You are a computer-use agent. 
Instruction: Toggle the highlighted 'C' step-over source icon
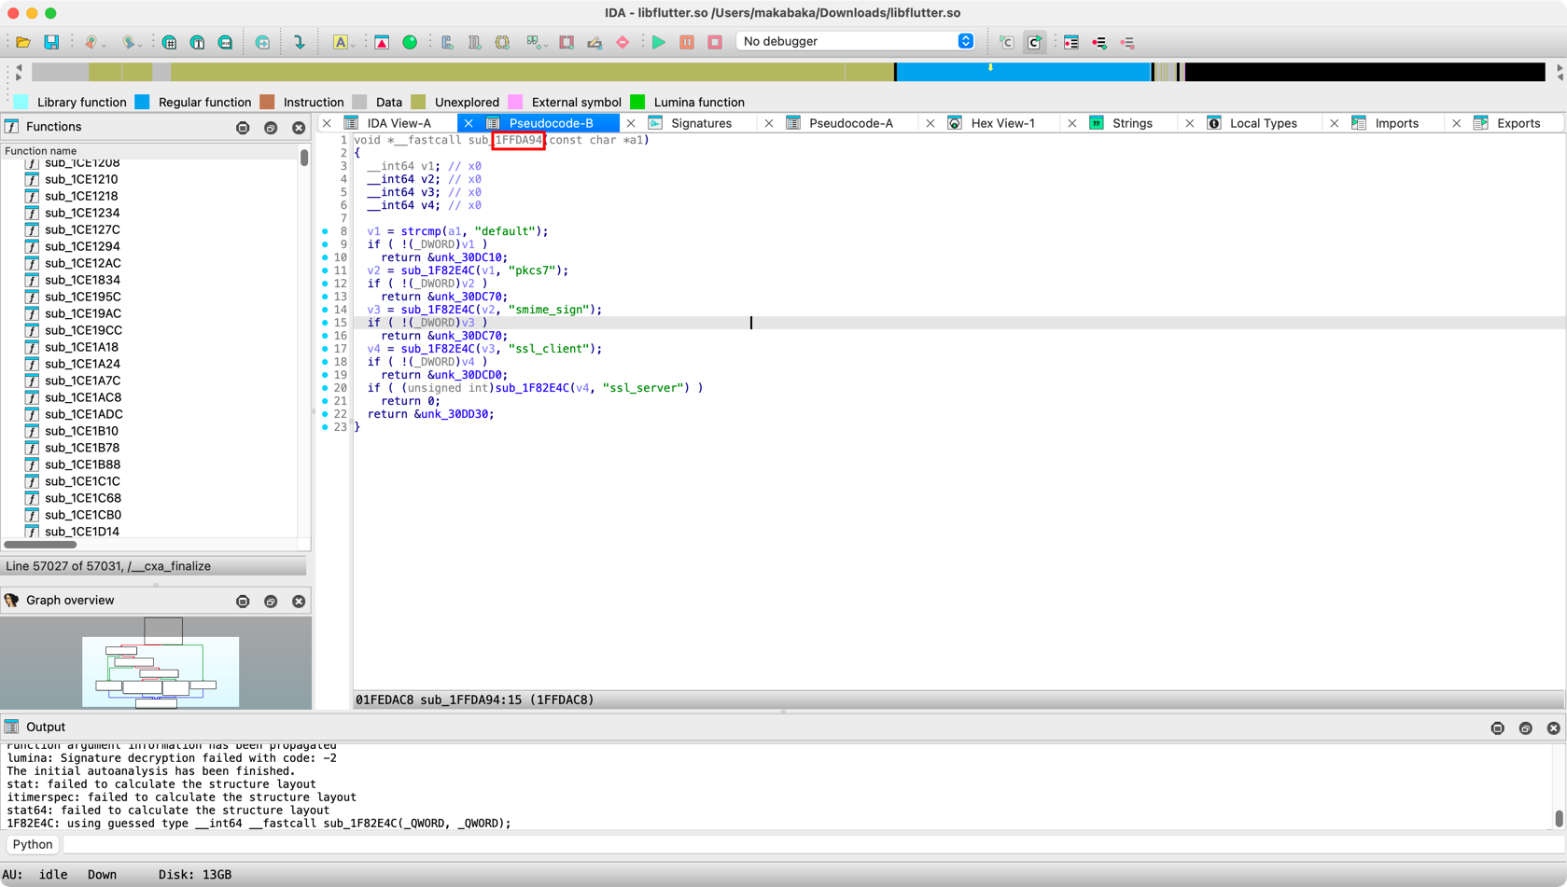pos(1034,42)
